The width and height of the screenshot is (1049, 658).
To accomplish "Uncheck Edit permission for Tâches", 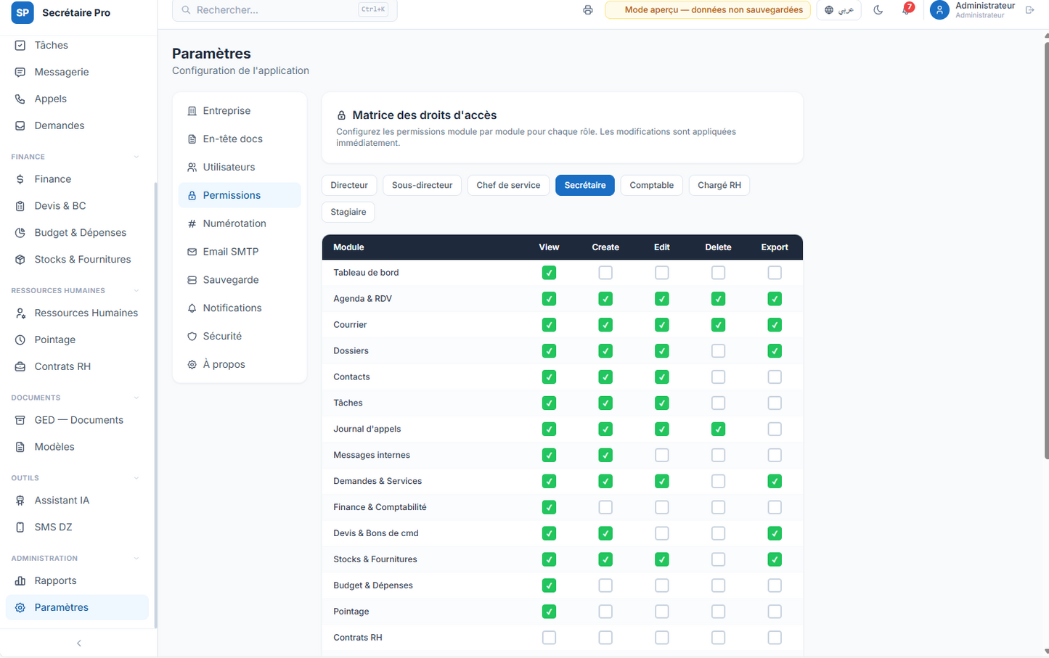I will pyautogui.click(x=661, y=403).
